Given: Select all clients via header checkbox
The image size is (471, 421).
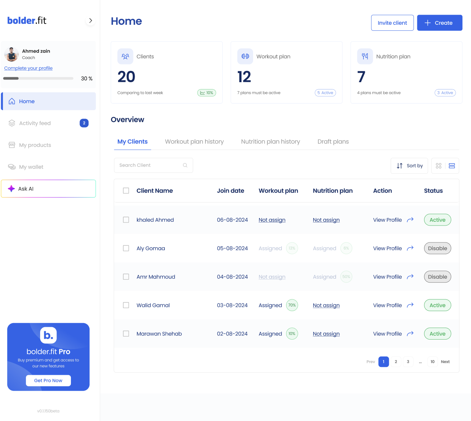Looking at the screenshot, I should pos(126,191).
